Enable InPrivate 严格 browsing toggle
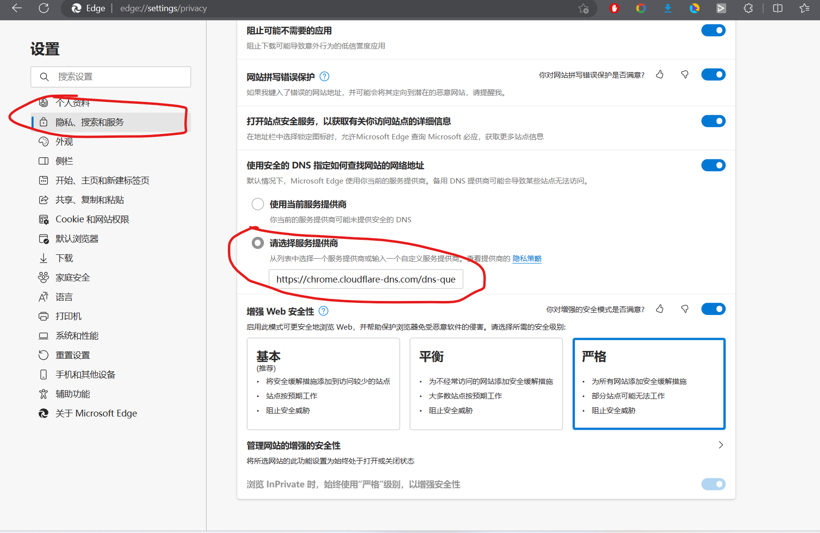This screenshot has width=820, height=533. coord(713,484)
